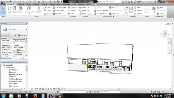
Task: Open File Explorer from the taskbar
Action: (x=11, y=96)
